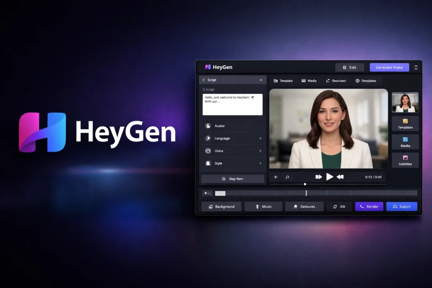Click the Alt toggle near the Render button
Image resolution: width=432 pixels, height=288 pixels.
pyautogui.click(x=339, y=206)
